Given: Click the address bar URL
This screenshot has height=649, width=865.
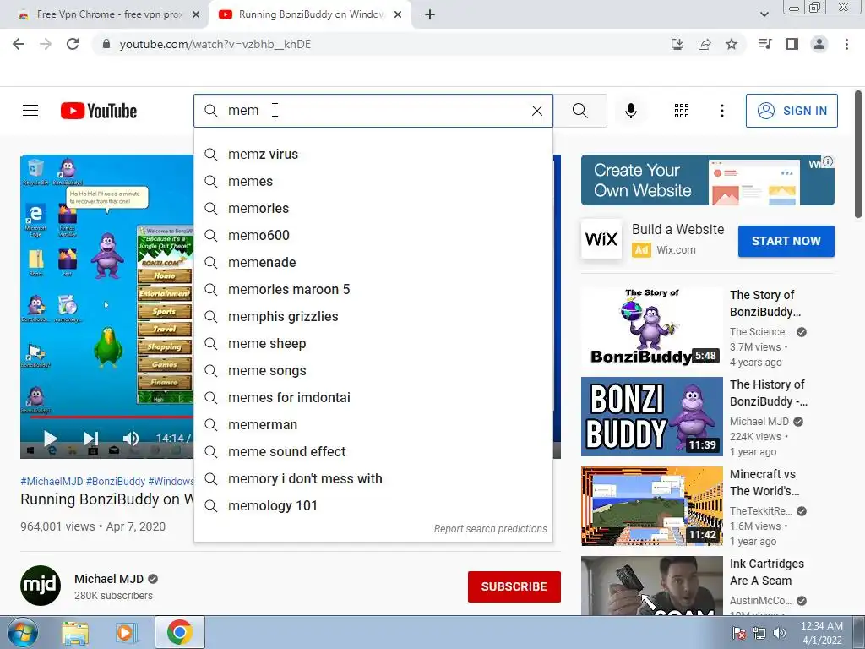Looking at the screenshot, I should click(215, 44).
